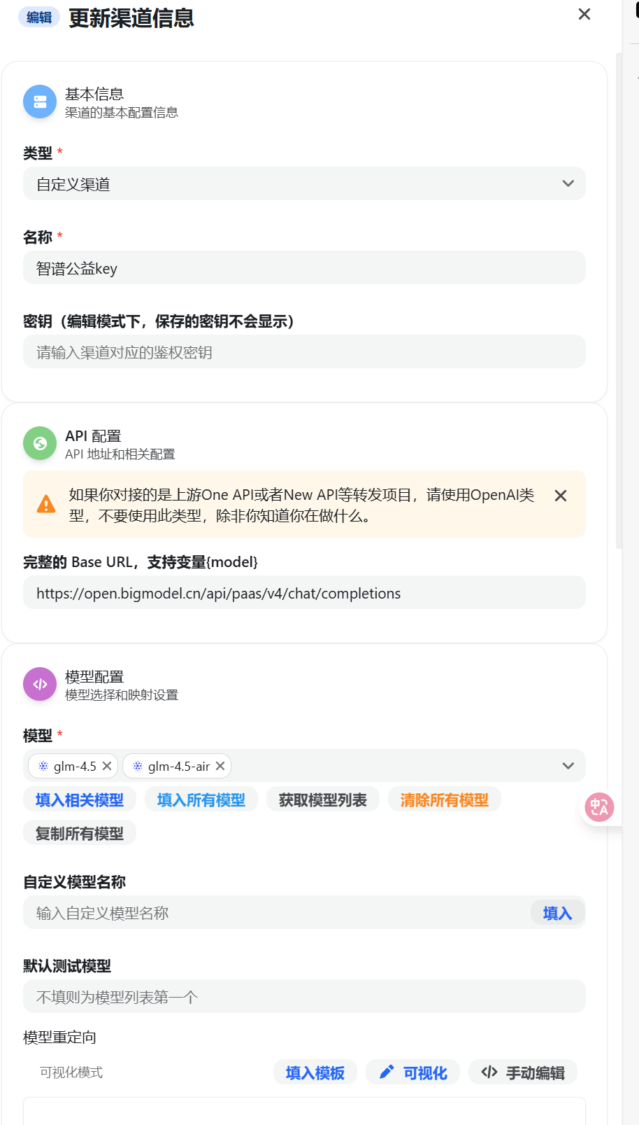Click the basic info server icon
Viewport: 639px width, 1125px height.
tap(40, 102)
